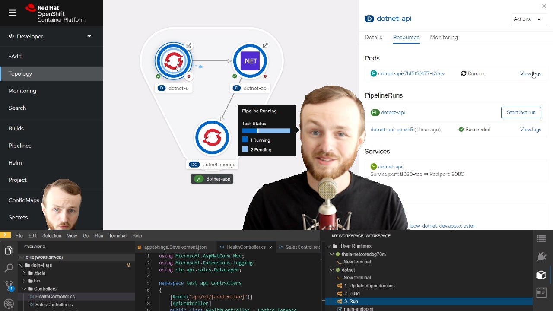Open the Developer perspective switcher dropdown
Viewport: 553px width, 311px height.
click(51, 36)
